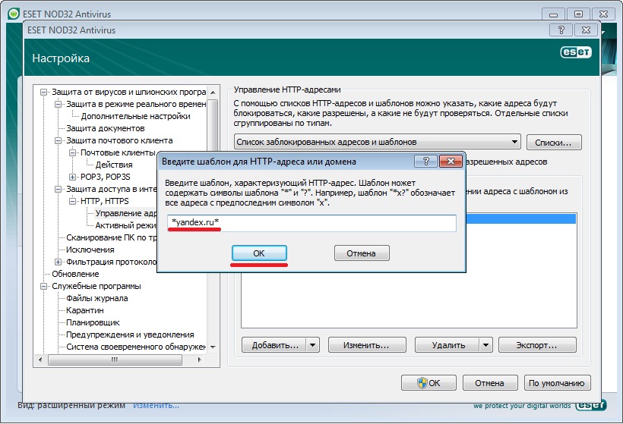Confirm settings with shield OK button

point(429,383)
